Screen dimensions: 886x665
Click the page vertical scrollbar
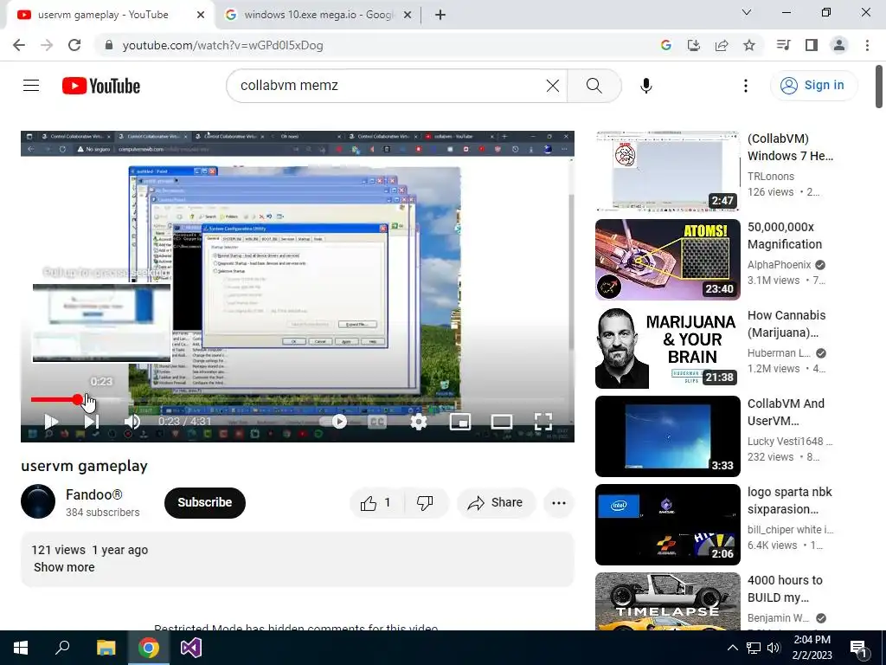pyautogui.click(x=879, y=87)
